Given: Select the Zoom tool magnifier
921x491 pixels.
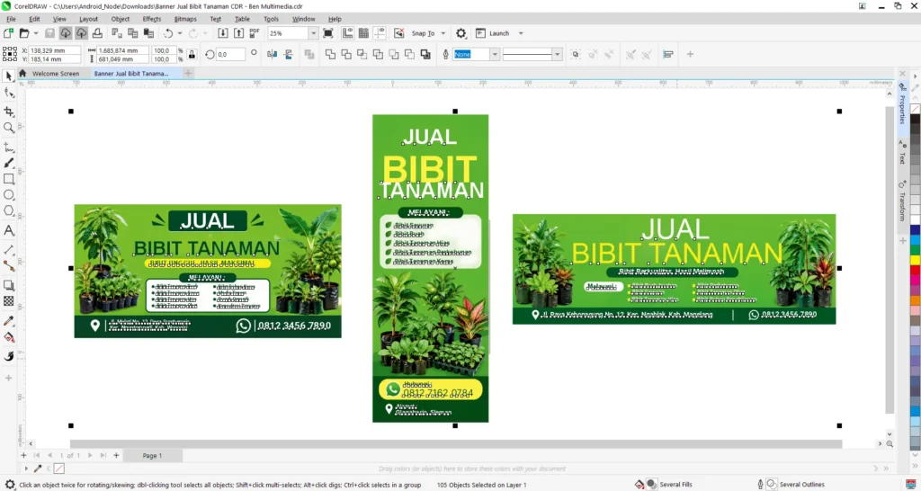Looking at the screenshot, I should (9, 128).
